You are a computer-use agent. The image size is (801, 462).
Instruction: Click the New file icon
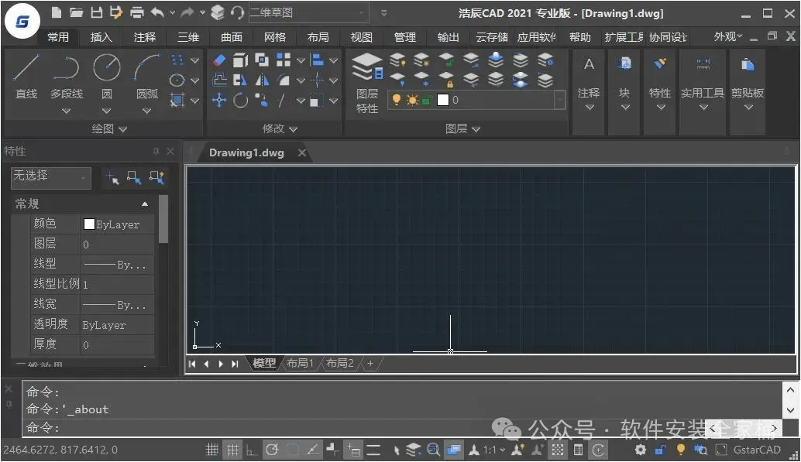[x=57, y=12]
